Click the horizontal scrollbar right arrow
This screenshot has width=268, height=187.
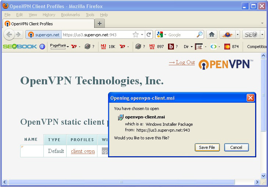(257, 182)
